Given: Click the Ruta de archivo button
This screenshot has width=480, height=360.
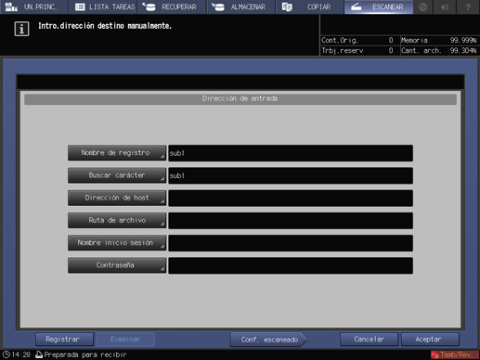Looking at the screenshot, I should [x=117, y=220].
